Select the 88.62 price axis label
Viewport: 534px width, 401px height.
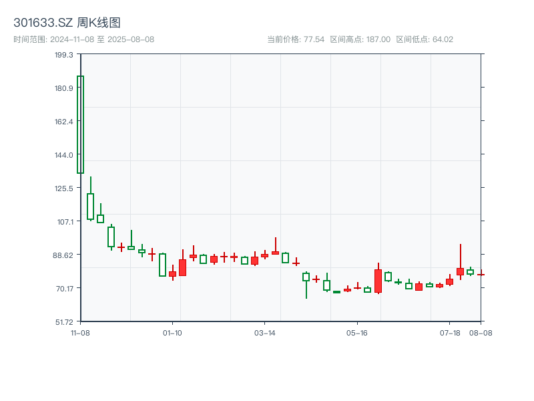click(x=63, y=255)
